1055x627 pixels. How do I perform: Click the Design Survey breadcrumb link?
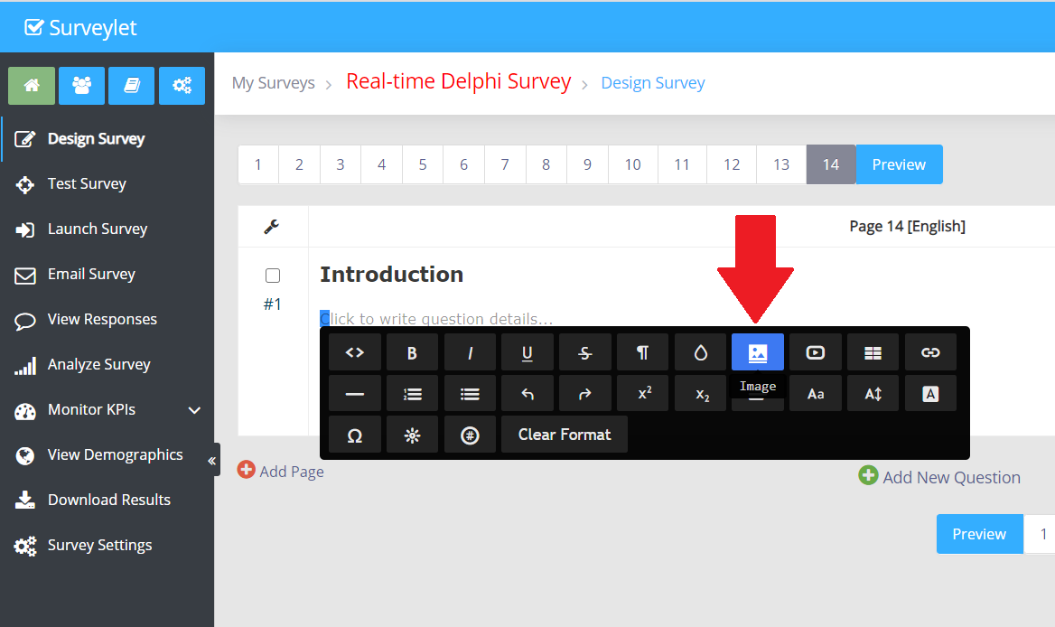pyautogui.click(x=653, y=83)
